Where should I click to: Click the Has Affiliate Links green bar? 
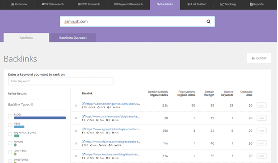[x=17, y=136]
